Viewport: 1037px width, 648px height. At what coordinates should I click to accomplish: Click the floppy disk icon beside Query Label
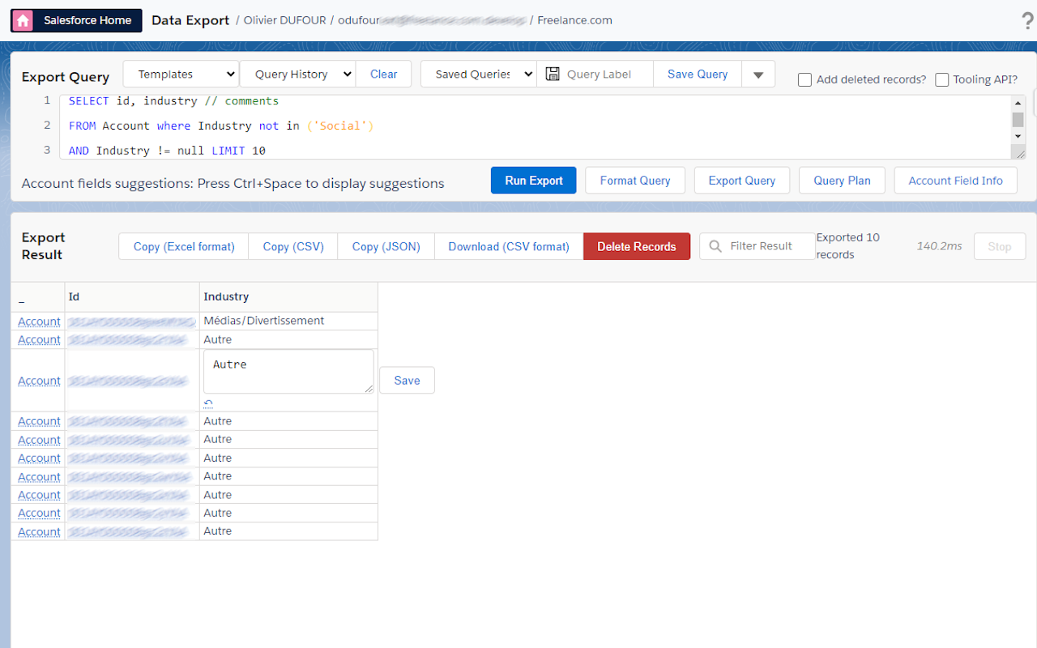click(x=553, y=74)
